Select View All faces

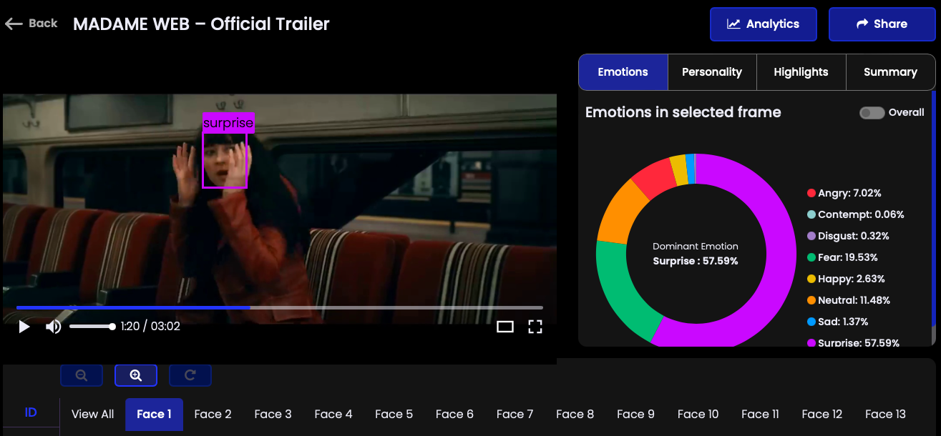point(93,414)
